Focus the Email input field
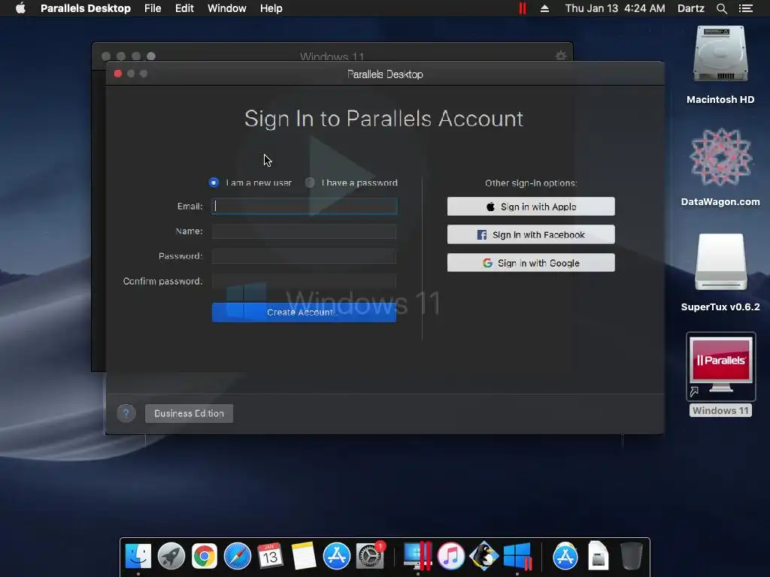The width and height of the screenshot is (770, 577). point(305,206)
